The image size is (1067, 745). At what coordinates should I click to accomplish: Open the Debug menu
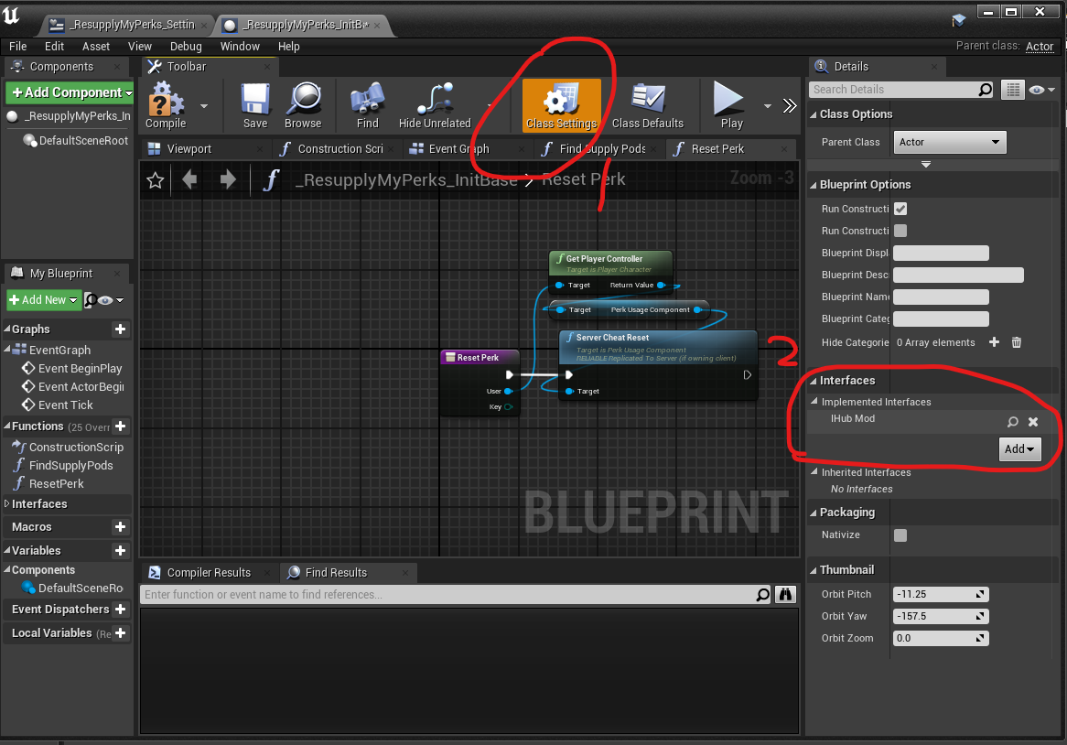[186, 47]
